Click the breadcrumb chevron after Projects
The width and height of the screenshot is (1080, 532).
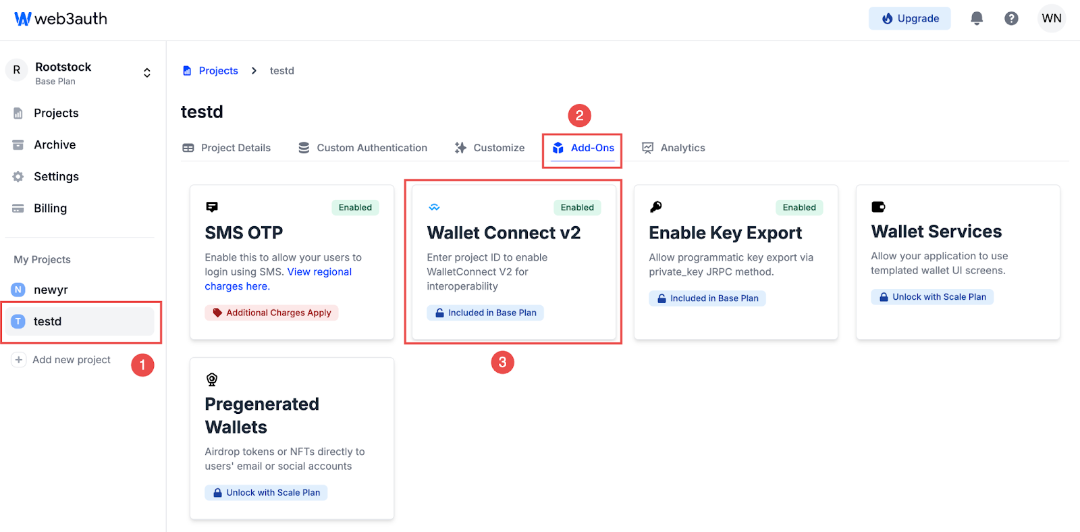coord(254,71)
